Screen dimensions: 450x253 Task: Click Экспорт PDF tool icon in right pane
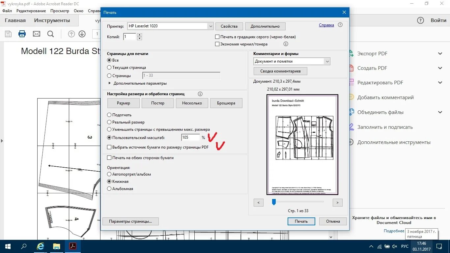click(x=351, y=54)
